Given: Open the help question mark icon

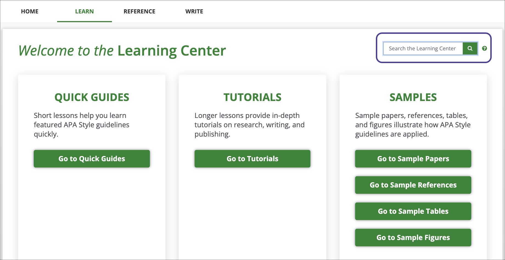Looking at the screenshot, I should click(485, 48).
